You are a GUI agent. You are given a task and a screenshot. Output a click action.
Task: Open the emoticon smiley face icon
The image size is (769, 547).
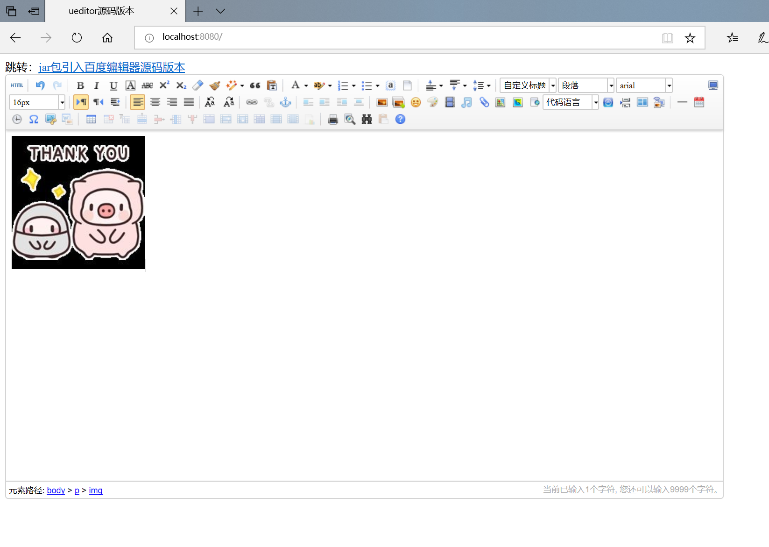(x=416, y=102)
